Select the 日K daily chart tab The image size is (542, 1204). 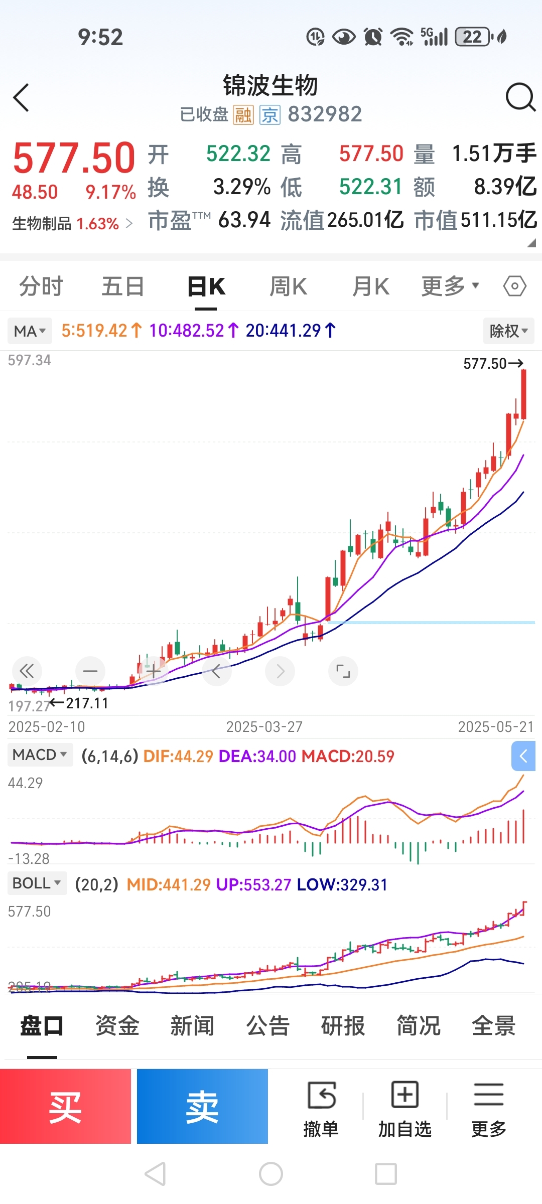coord(206,286)
